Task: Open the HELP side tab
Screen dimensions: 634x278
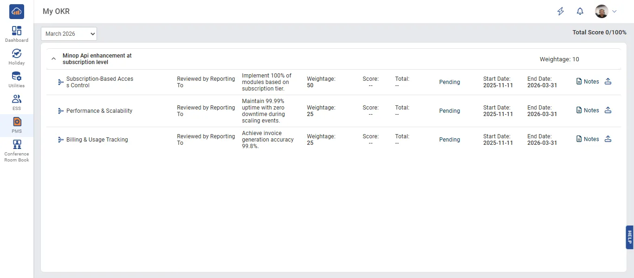Action: click(629, 237)
